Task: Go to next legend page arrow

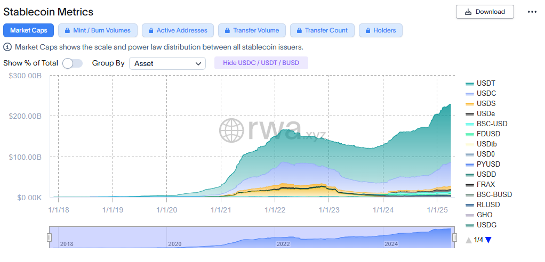Action: (488, 240)
